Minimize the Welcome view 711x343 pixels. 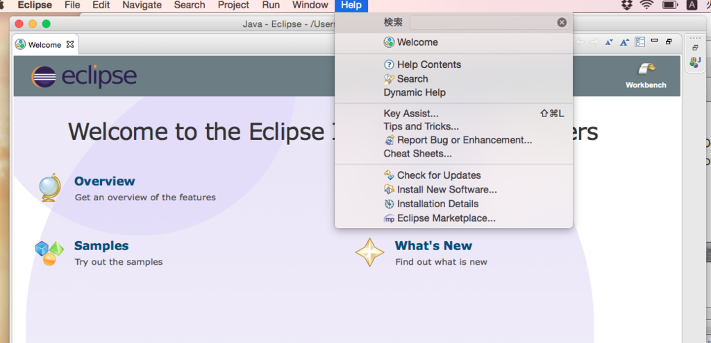tap(654, 41)
